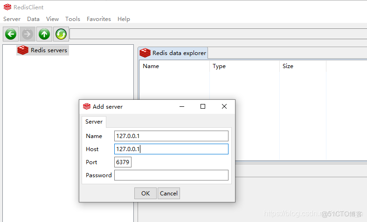Click the RedisClient app icon in title bar
This screenshot has width=367, height=222.
7,7
